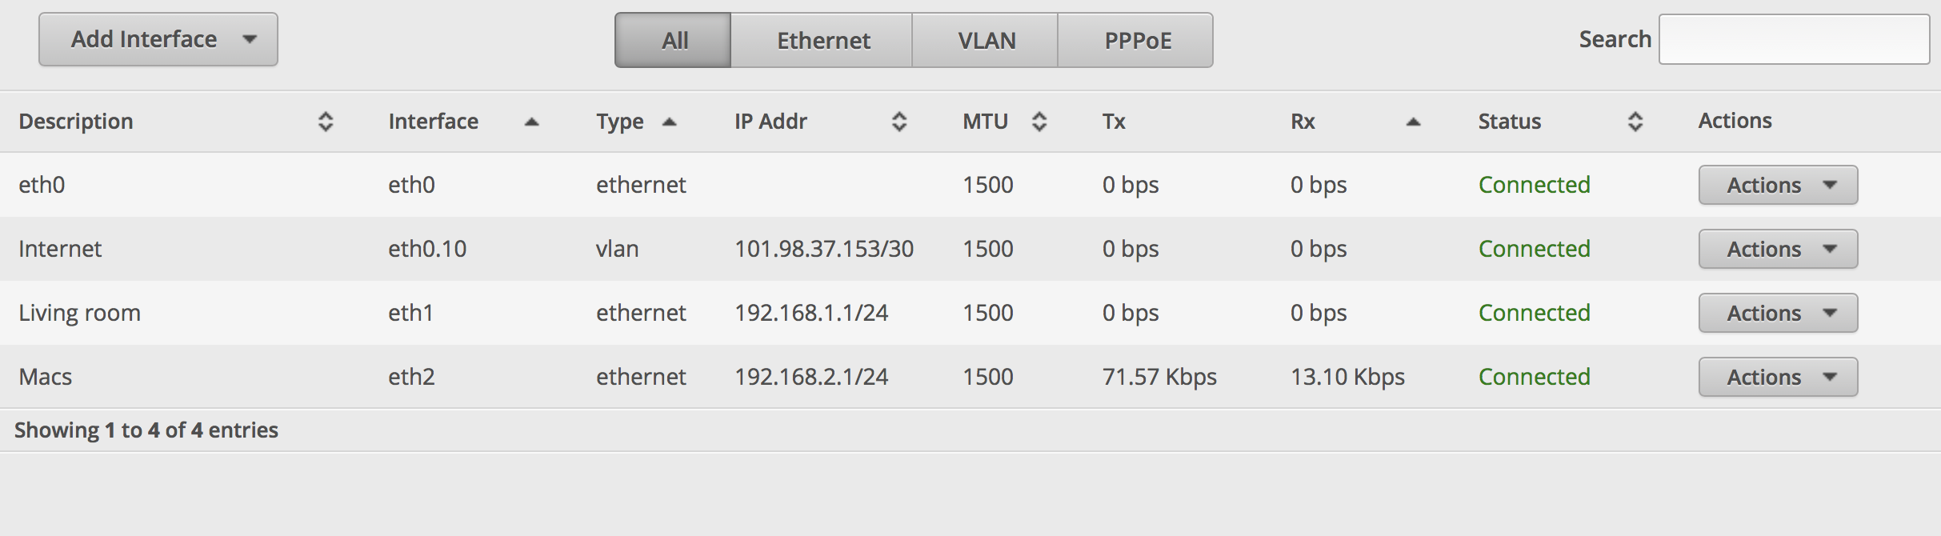Image resolution: width=1941 pixels, height=536 pixels.
Task: Click the 101.98.37.153/30 IP address cell
Action: tap(824, 249)
